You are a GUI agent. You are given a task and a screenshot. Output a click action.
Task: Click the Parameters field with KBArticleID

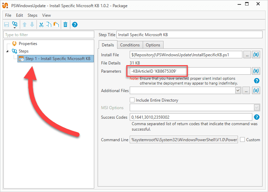[x=190, y=71]
